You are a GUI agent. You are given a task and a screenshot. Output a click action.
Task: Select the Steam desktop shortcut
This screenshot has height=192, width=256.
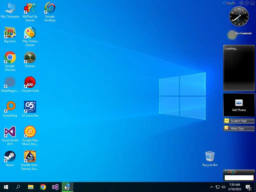point(10,158)
